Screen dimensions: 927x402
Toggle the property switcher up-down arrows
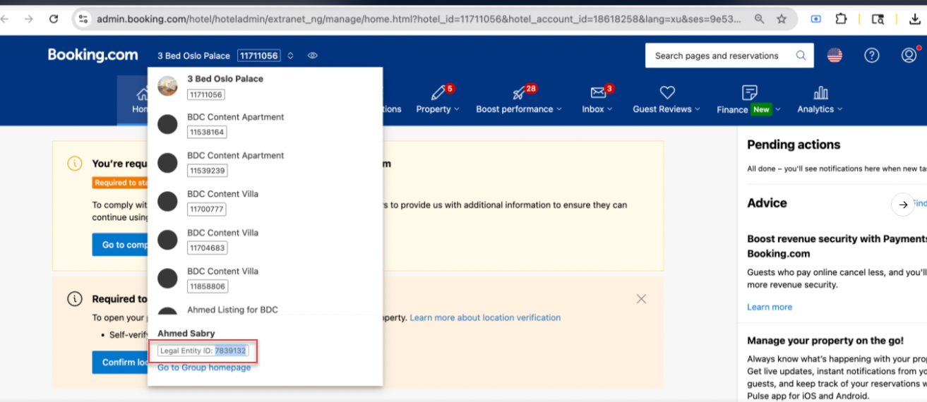[290, 56]
